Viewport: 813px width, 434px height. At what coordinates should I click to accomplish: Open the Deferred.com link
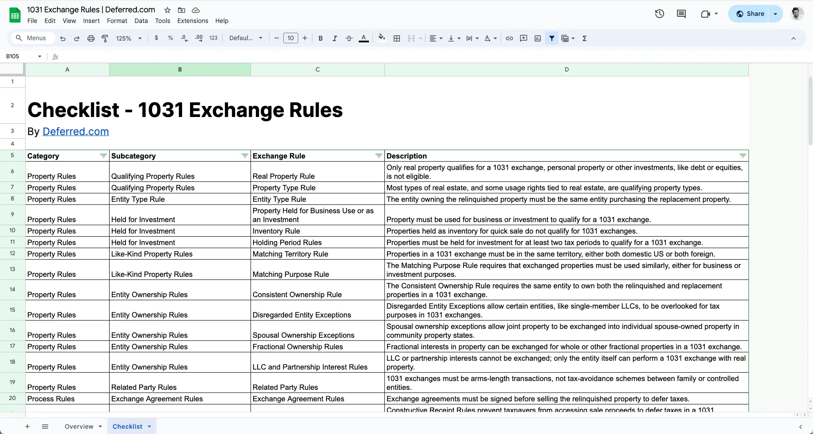pos(76,132)
